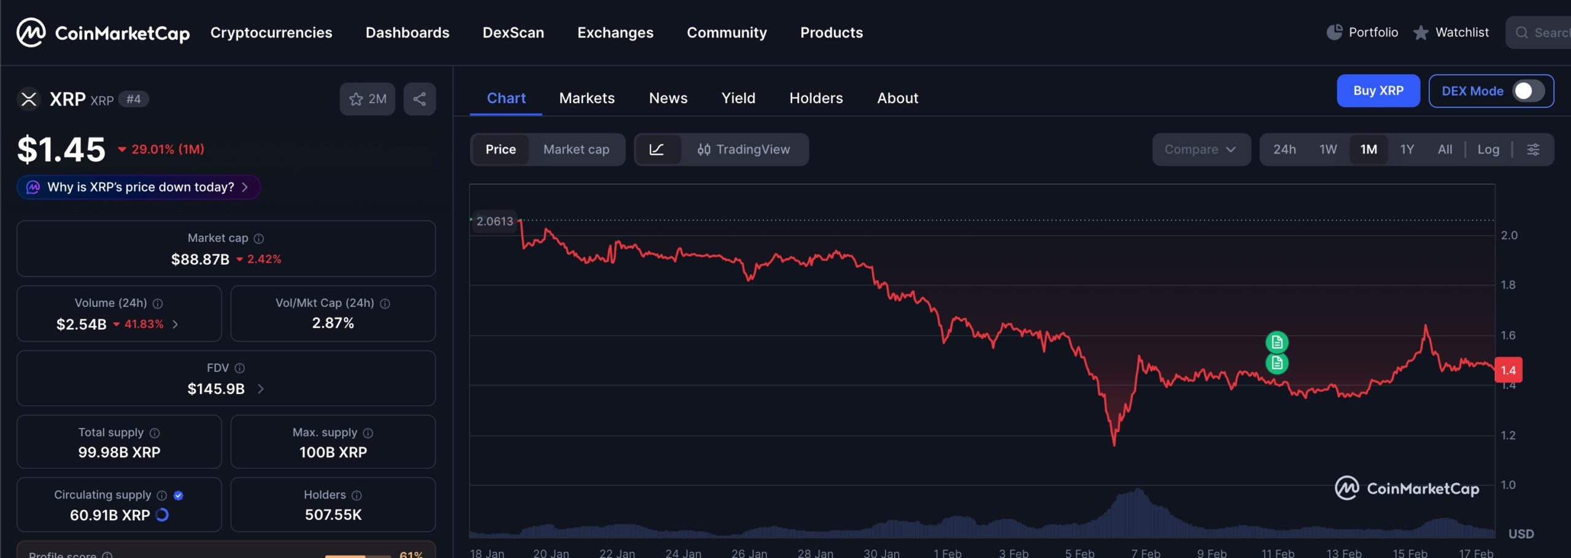Switch to the About tab

[x=898, y=98]
